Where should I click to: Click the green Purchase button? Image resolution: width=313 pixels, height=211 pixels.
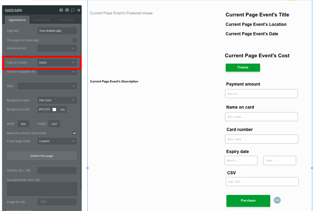(248, 201)
